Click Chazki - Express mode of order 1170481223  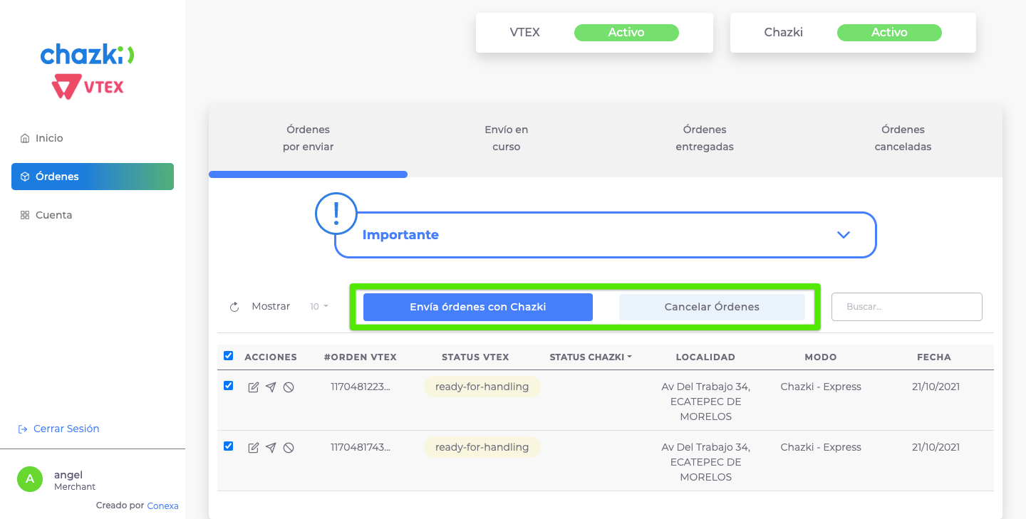821,387
